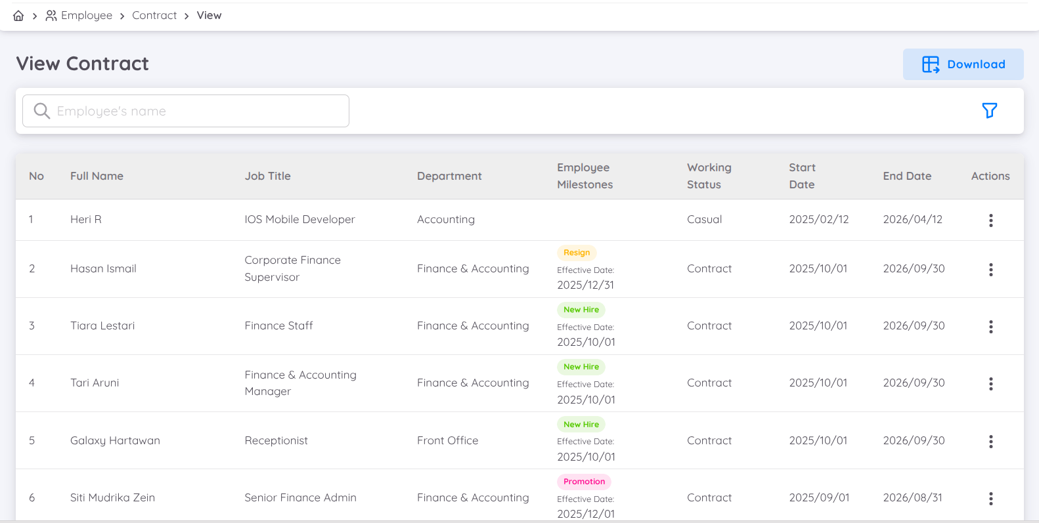Click the Promotion milestone badge

(584, 482)
